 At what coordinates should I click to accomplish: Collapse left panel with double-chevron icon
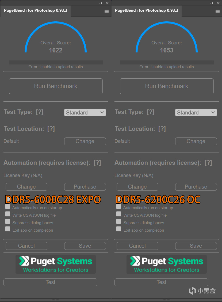[101, 3]
